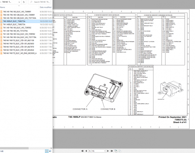Click PDF icon of T41.140-T40.180_WS_7372370A

tap(1, 31)
